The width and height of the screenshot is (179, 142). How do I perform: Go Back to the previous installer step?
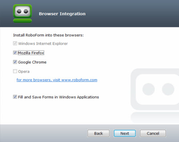click(x=98, y=133)
